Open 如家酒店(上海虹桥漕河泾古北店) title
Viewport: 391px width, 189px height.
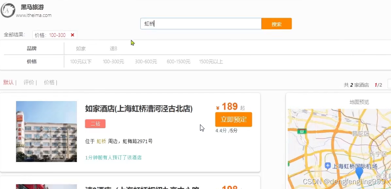pyautogui.click(x=139, y=109)
